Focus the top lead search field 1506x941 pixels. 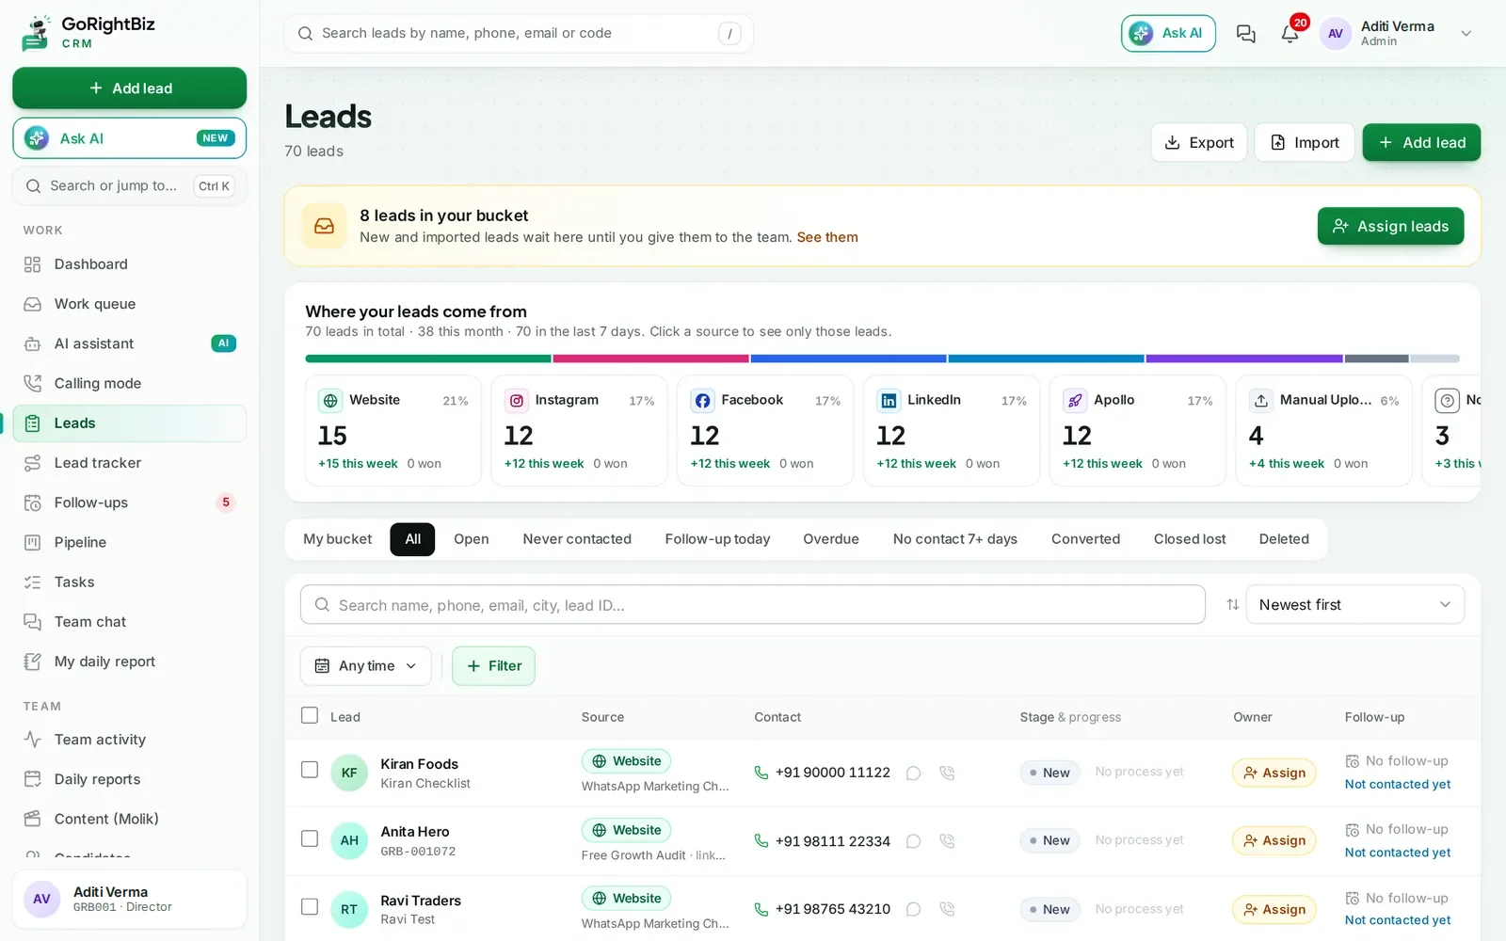(x=519, y=33)
